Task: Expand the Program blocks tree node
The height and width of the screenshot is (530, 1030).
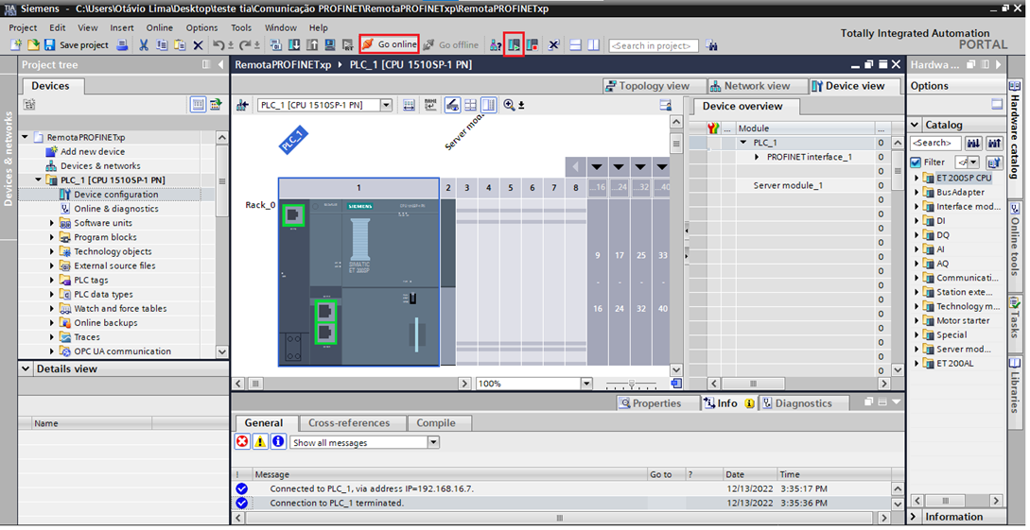Action: pos(53,237)
